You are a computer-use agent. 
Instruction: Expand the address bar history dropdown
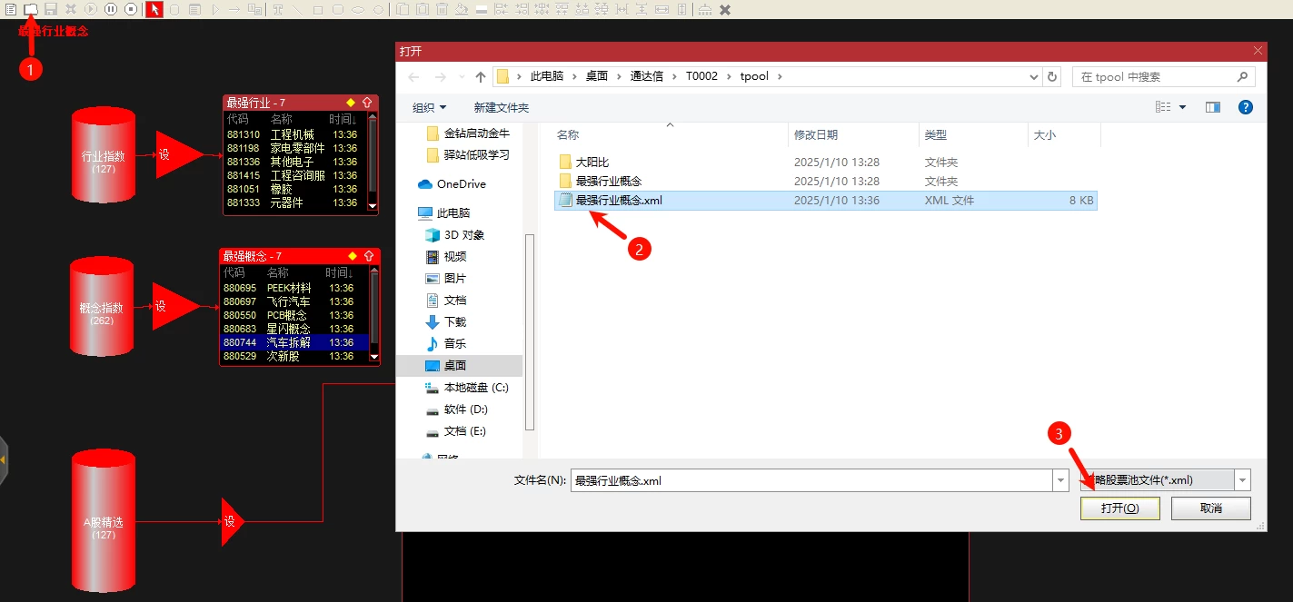(x=1033, y=76)
